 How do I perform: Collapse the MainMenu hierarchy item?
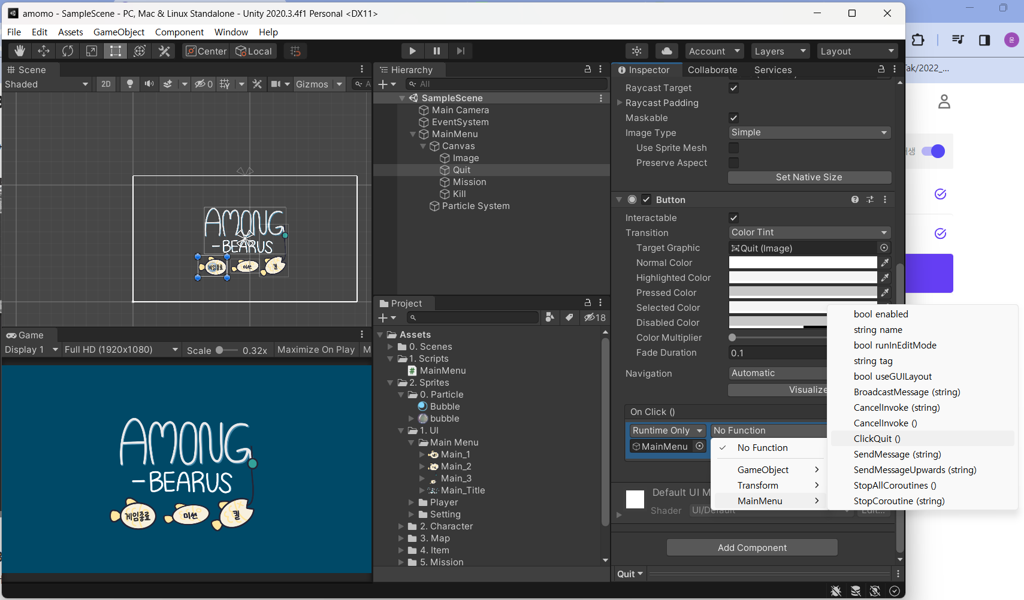point(413,134)
